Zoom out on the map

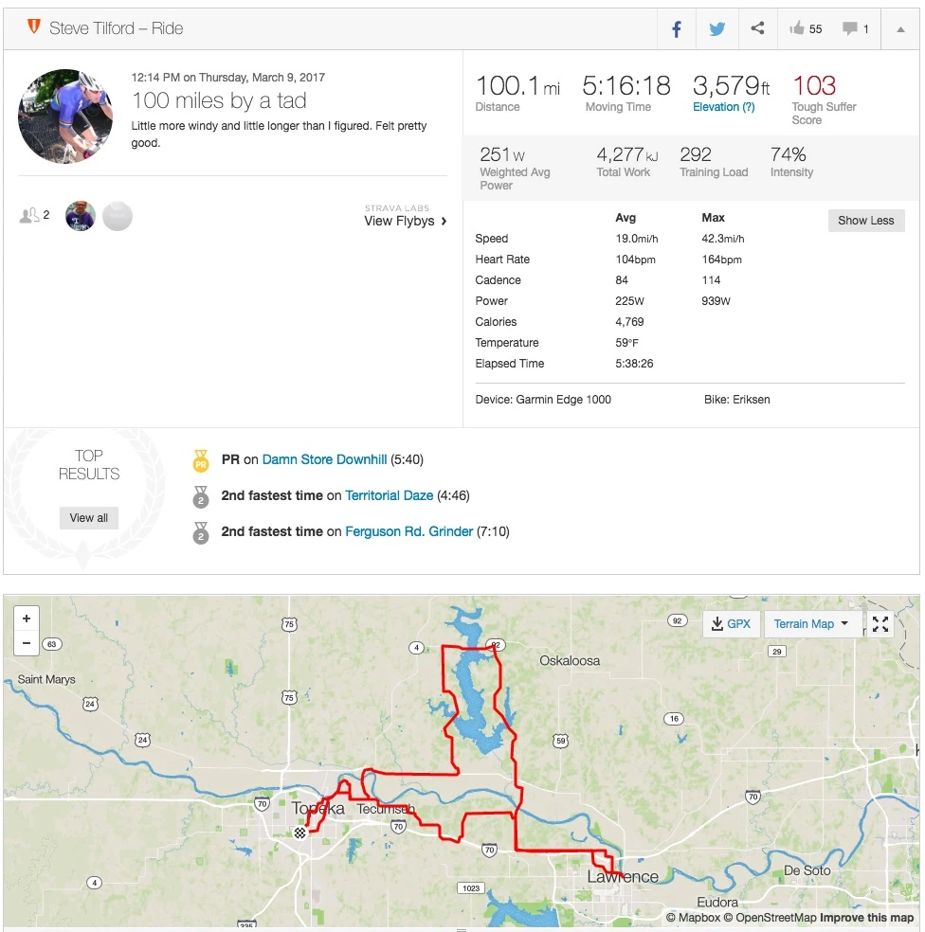tap(27, 643)
